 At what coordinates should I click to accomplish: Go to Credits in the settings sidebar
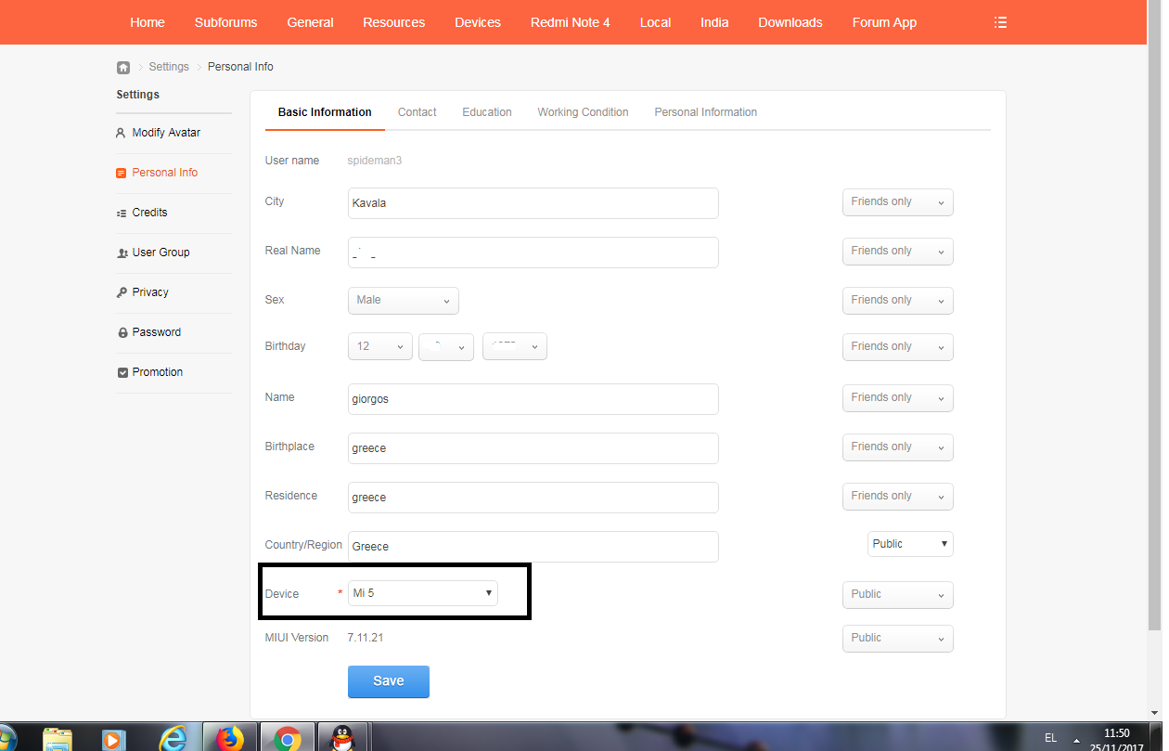click(149, 213)
